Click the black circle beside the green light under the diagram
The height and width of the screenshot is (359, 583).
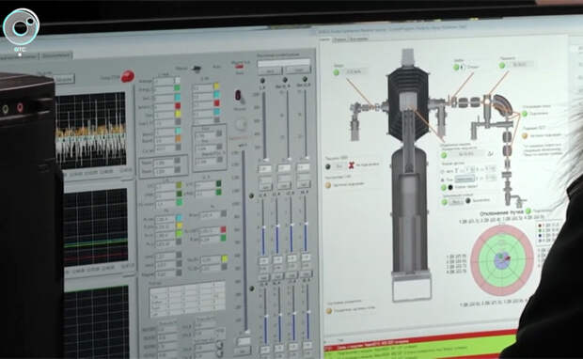click(450, 187)
